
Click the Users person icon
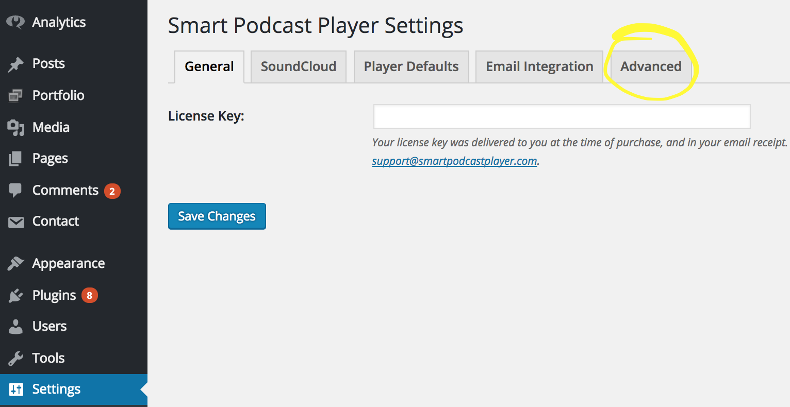[x=15, y=327]
